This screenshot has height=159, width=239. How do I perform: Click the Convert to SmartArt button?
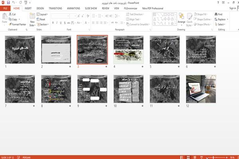tap(138, 24)
